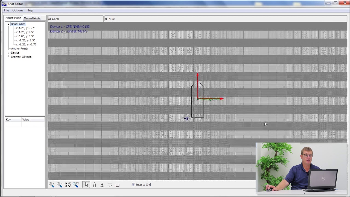Viewport: 350px width, 197px height.
Task: Expand the Device tree node
Action: click(8, 53)
